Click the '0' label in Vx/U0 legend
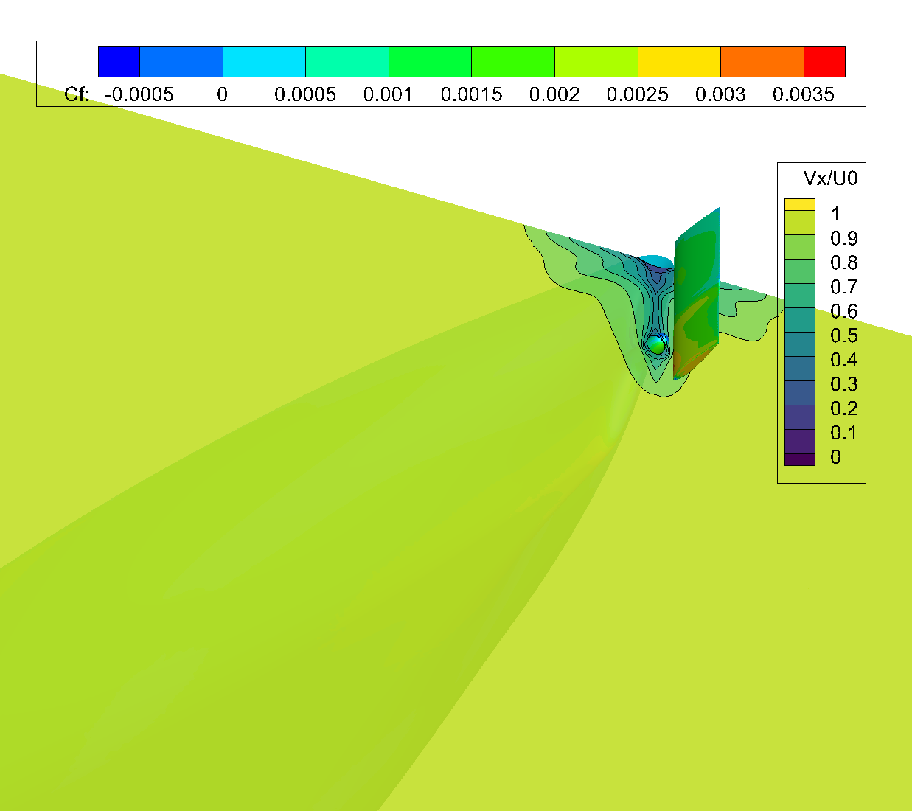 click(835, 457)
